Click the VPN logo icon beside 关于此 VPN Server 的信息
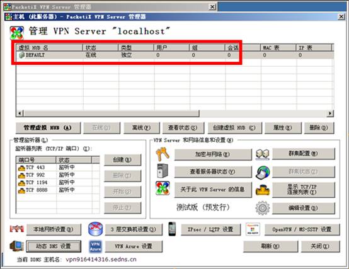 [163, 188]
